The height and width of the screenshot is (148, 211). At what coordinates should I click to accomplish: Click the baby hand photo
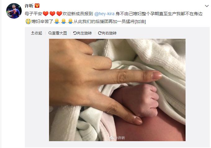(x=117, y=90)
